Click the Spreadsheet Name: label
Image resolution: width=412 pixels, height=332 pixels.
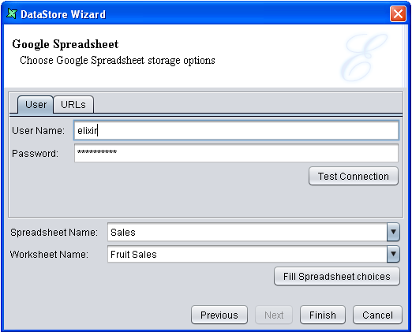(x=54, y=233)
